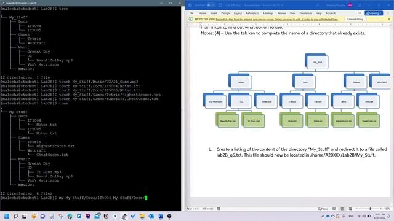This screenshot has width=394, height=221.
Task: Click the PuTTY icon in the terminal title bar
Action: tap(3, 3)
